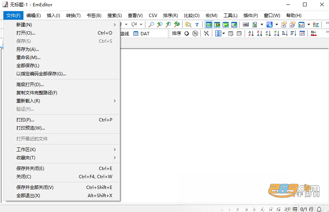This screenshot has width=329, height=212.
Task: Click sort by length descending icon
Action: pyautogui.click(x=293, y=33)
